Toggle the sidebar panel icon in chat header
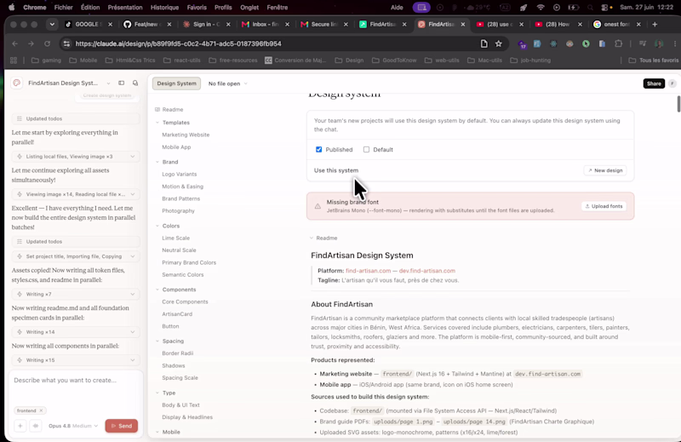The width and height of the screenshot is (681, 442). click(x=121, y=83)
